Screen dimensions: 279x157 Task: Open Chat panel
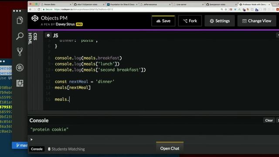pyautogui.click(x=170, y=148)
